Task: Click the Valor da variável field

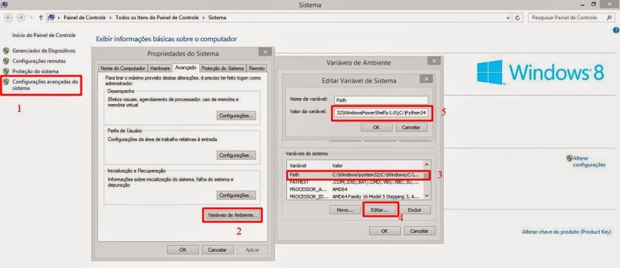Action: tap(381, 113)
